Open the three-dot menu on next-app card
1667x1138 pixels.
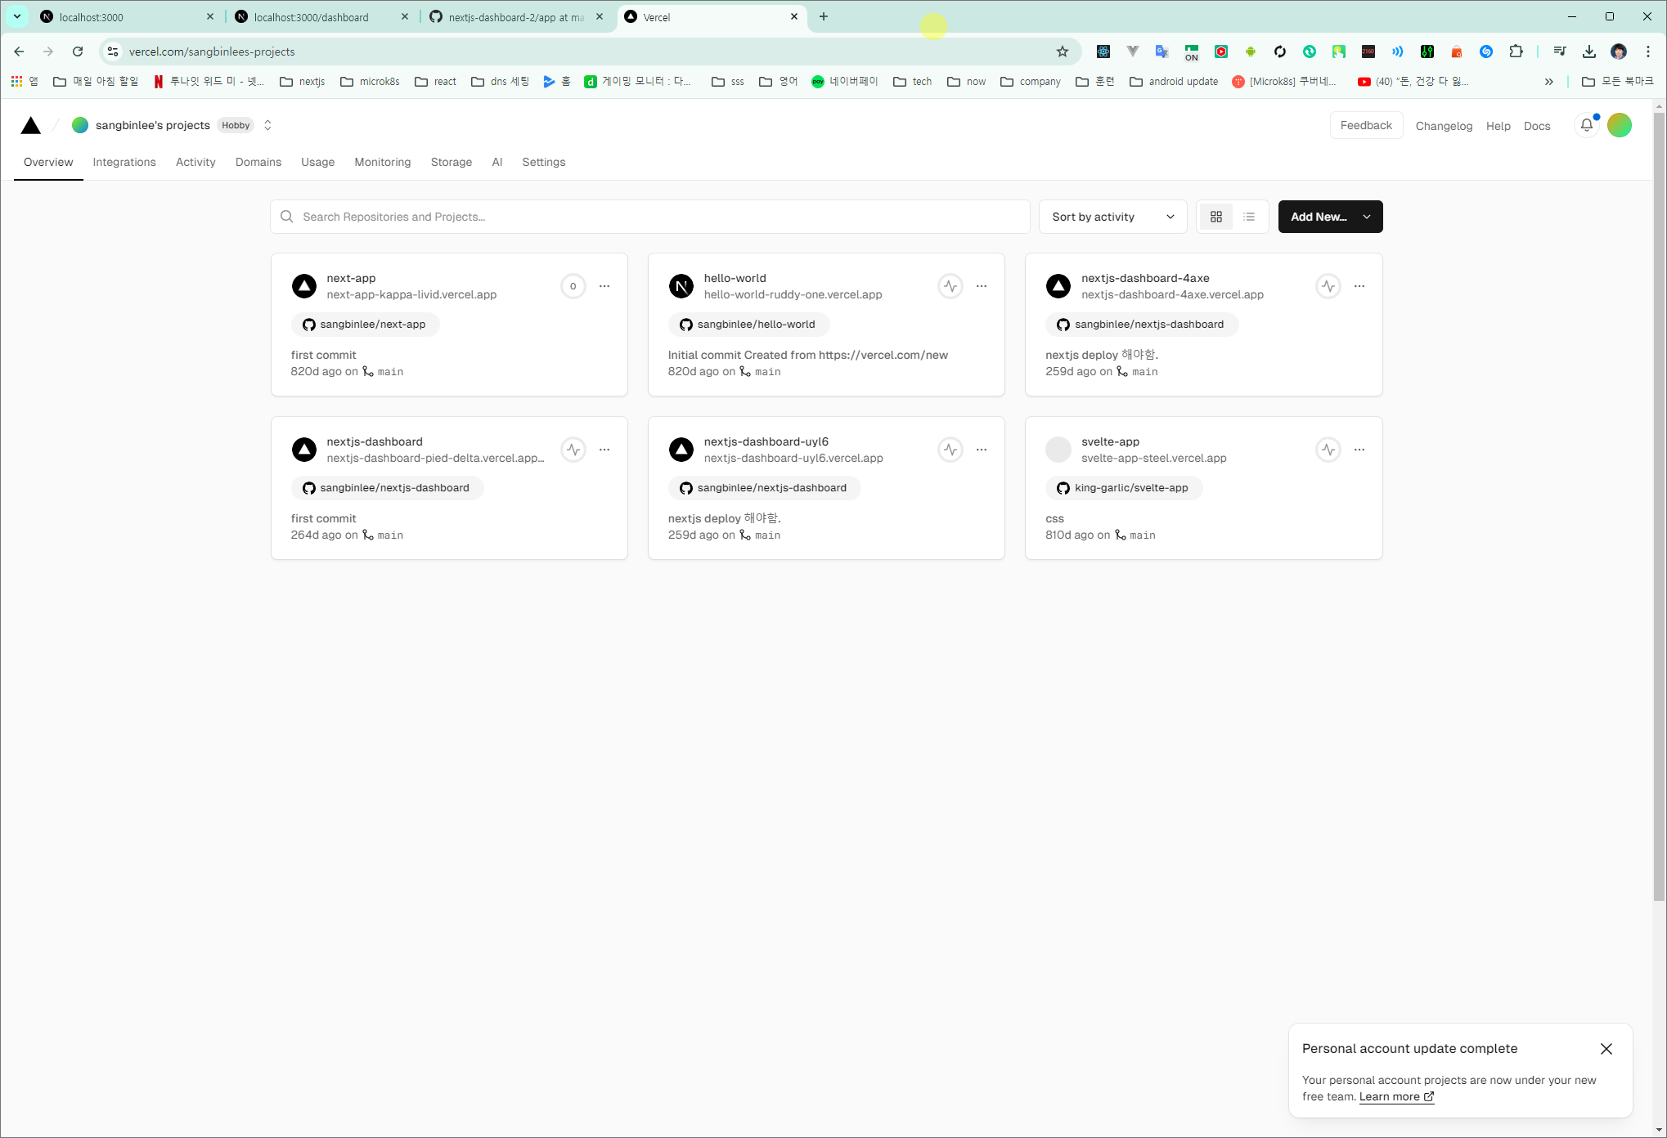click(x=604, y=286)
